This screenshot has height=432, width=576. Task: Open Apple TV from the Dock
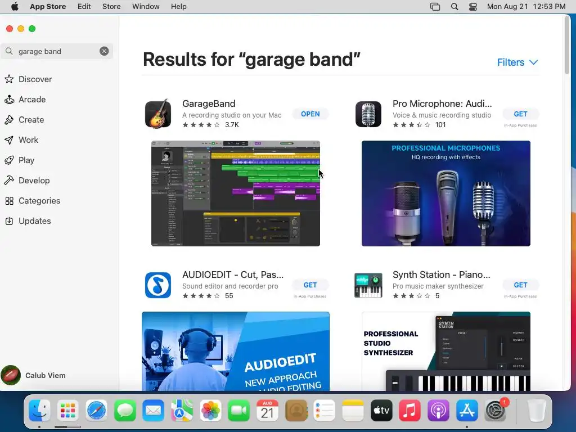(x=381, y=410)
